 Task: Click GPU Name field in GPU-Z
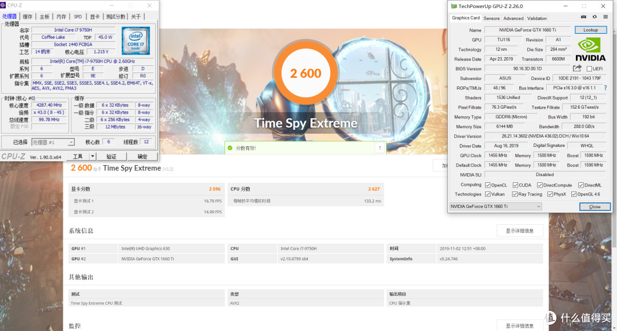(x=527, y=30)
